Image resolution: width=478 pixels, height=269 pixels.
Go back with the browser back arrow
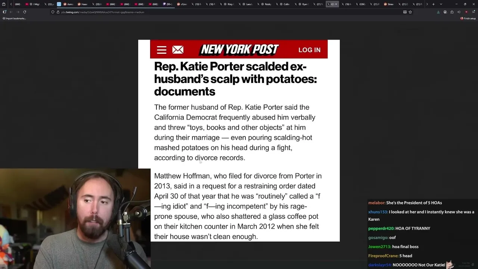11,12
